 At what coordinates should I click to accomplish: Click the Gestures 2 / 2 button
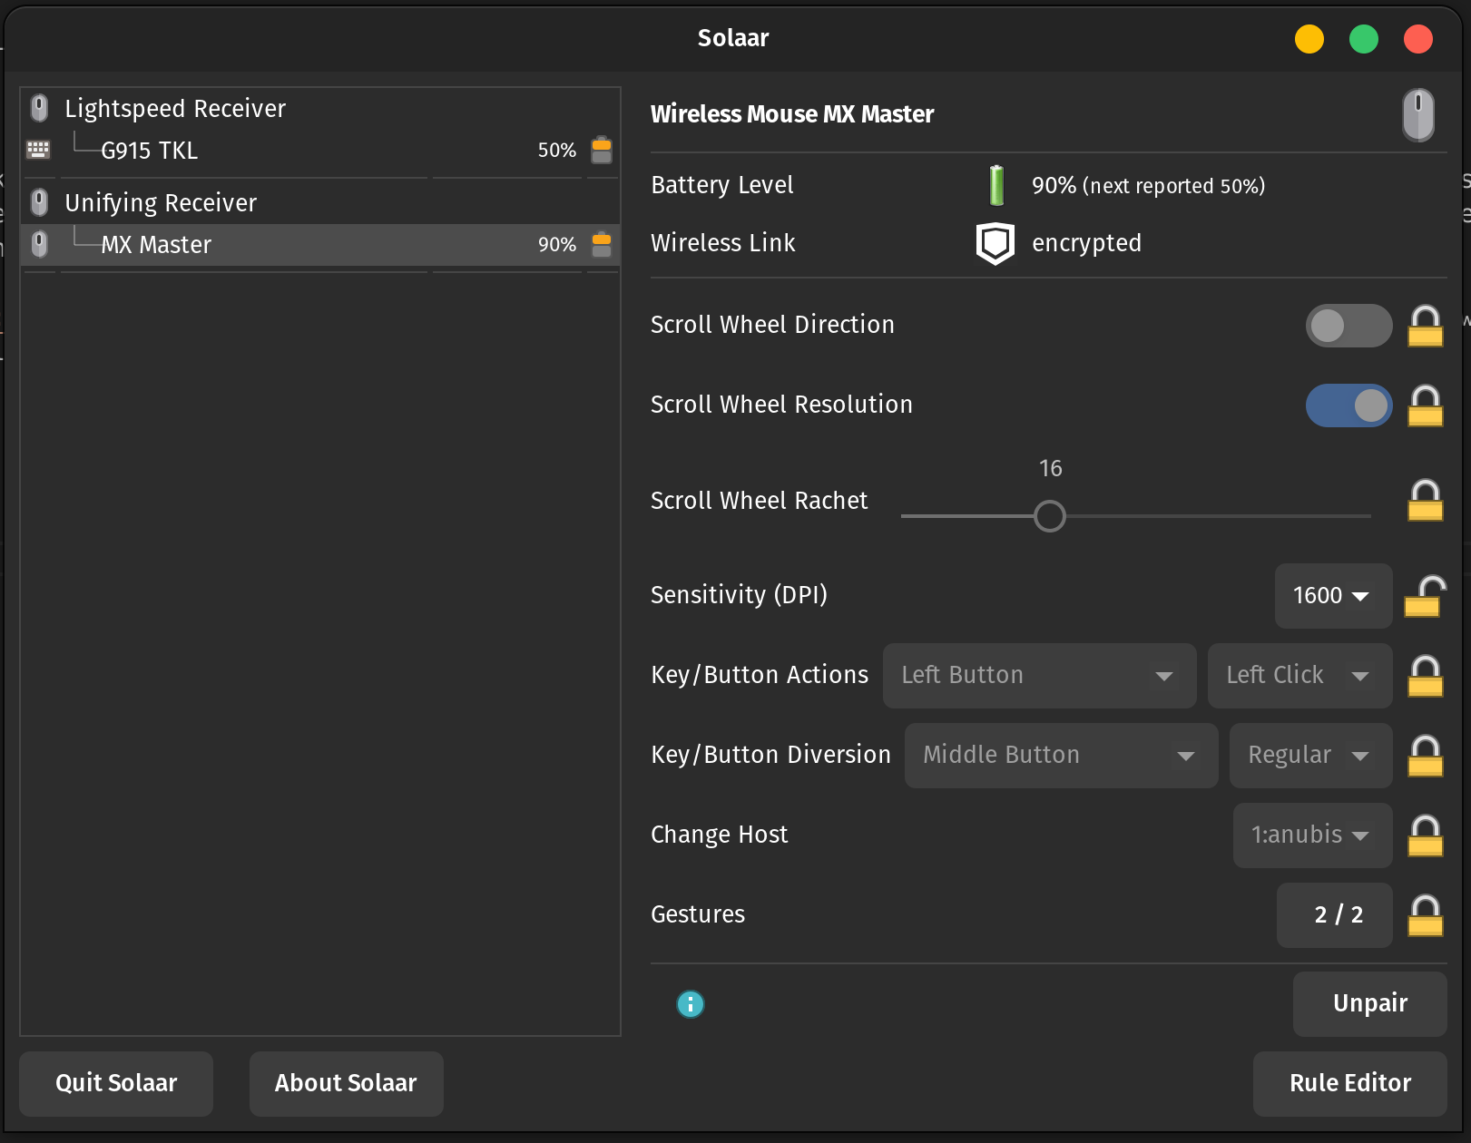point(1334,915)
